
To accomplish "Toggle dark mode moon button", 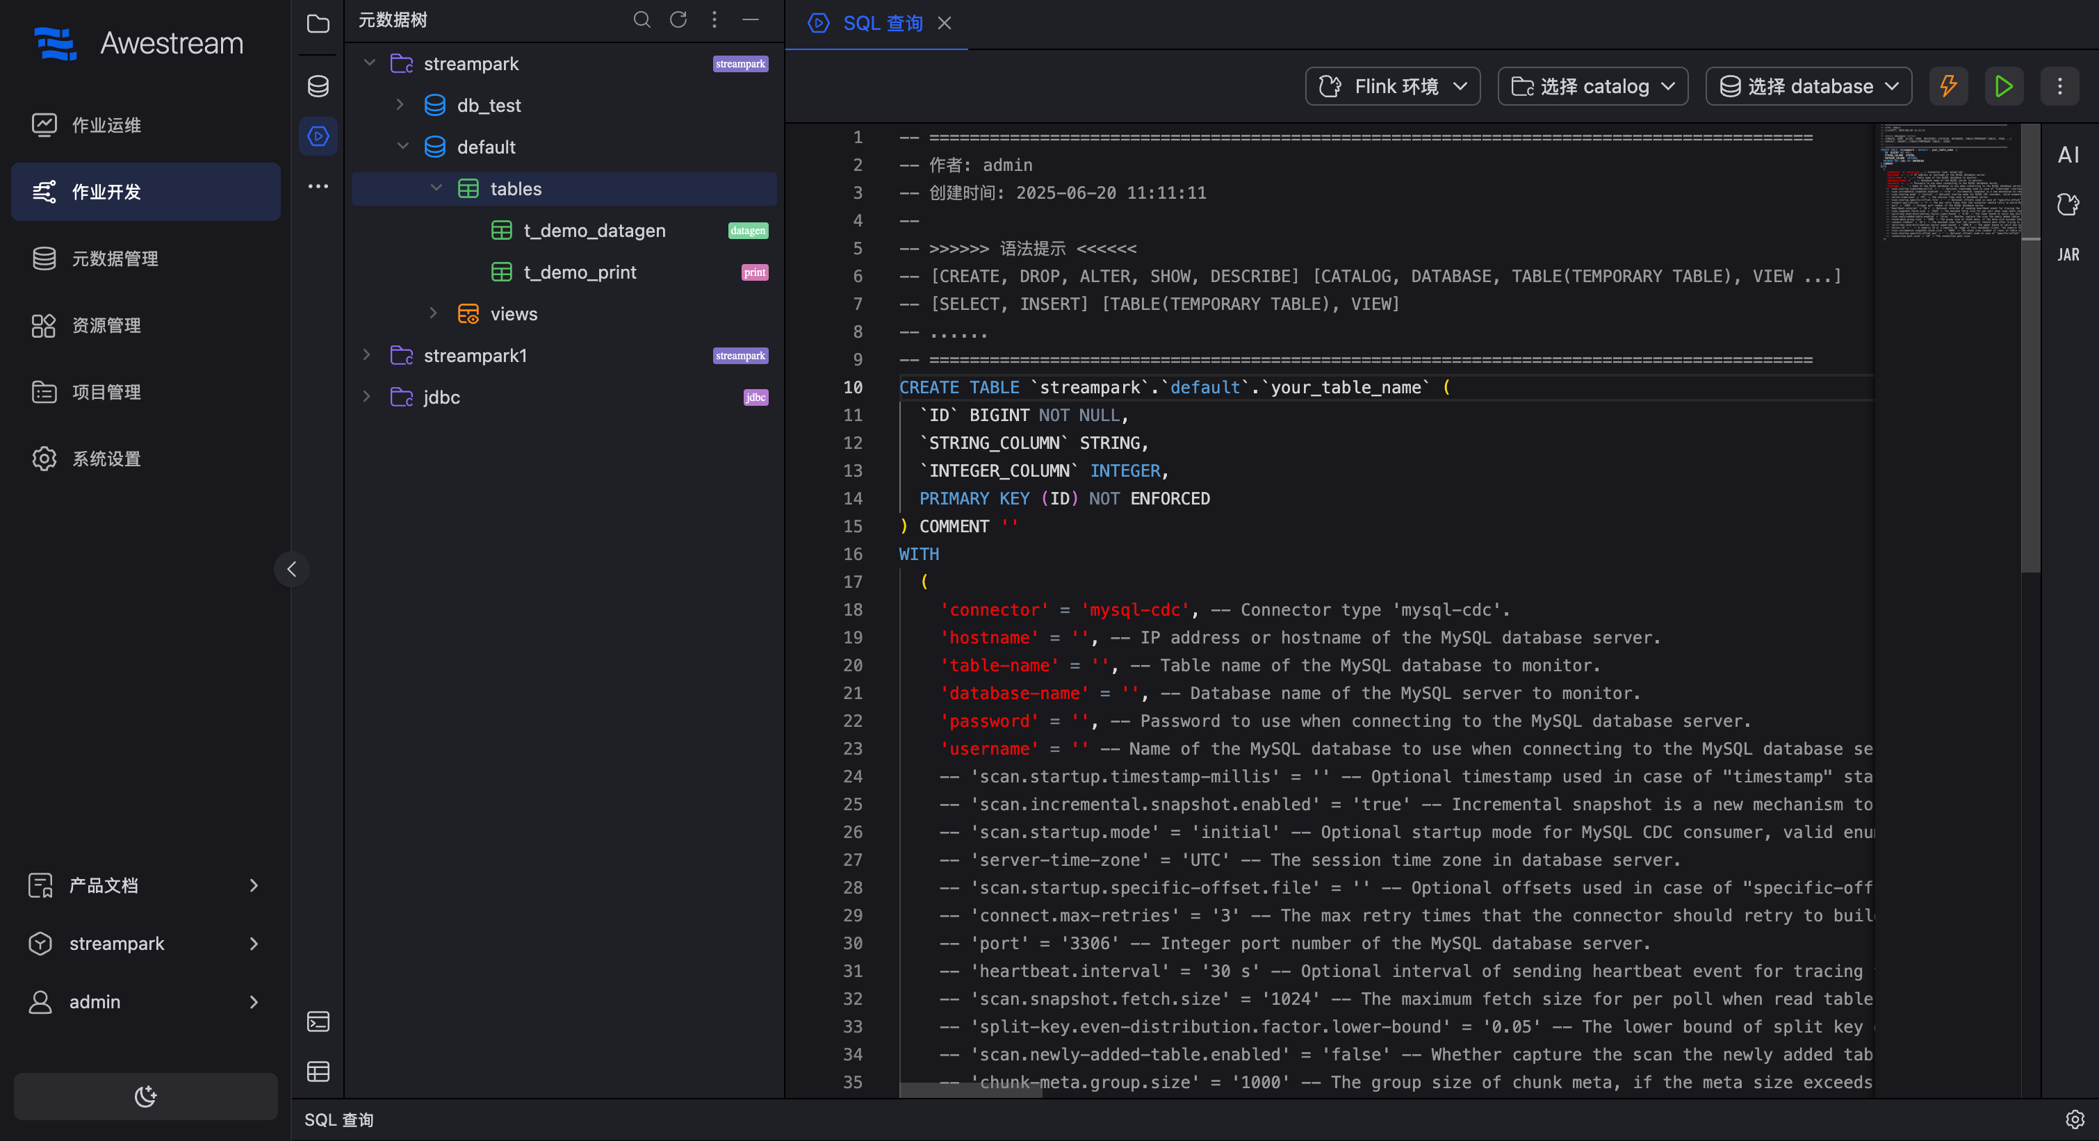I will click(145, 1097).
